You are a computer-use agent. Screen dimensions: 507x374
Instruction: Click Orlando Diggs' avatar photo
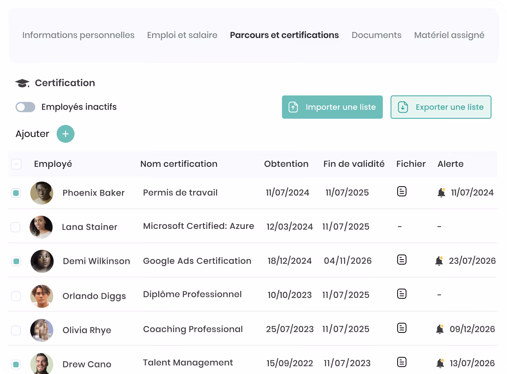pos(42,296)
